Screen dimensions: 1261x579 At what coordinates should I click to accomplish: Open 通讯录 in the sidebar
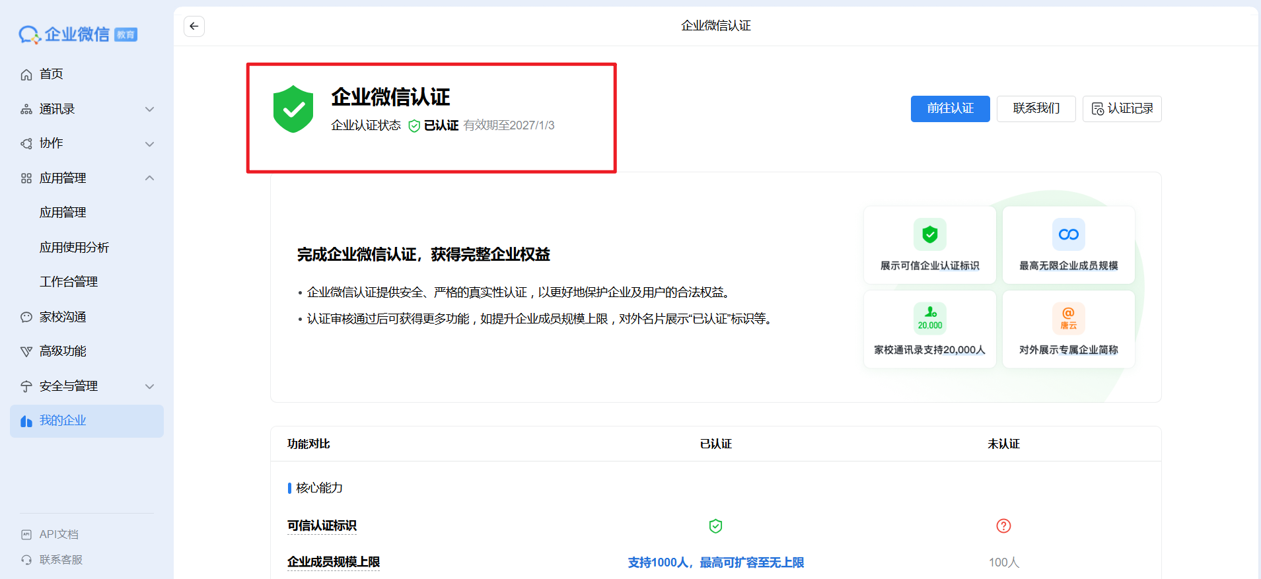coord(87,109)
